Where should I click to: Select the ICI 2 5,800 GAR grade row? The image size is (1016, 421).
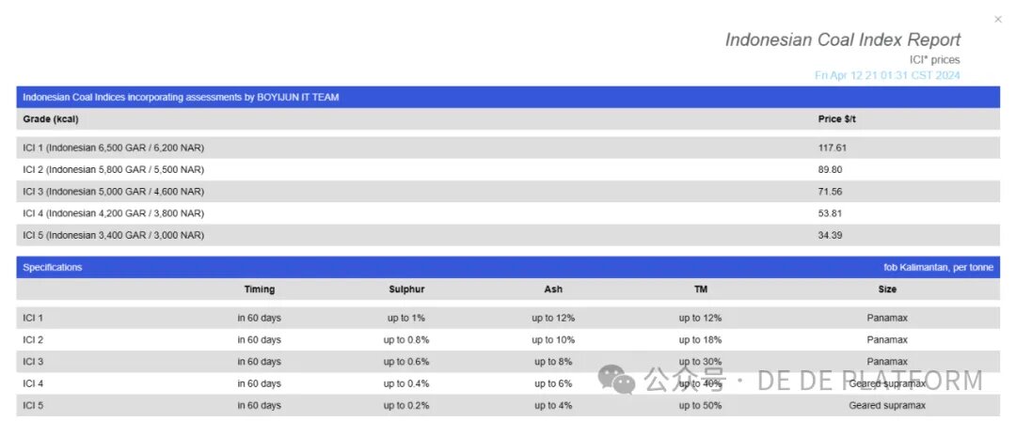click(508, 170)
